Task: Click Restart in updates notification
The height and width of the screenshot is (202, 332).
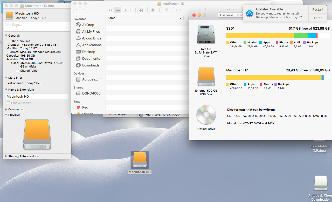Action: click(x=318, y=10)
